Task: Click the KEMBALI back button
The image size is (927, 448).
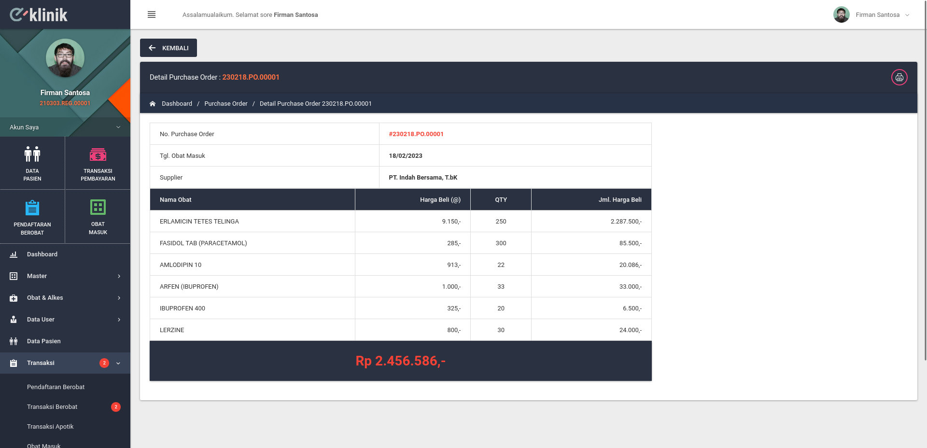Action: pyautogui.click(x=169, y=48)
